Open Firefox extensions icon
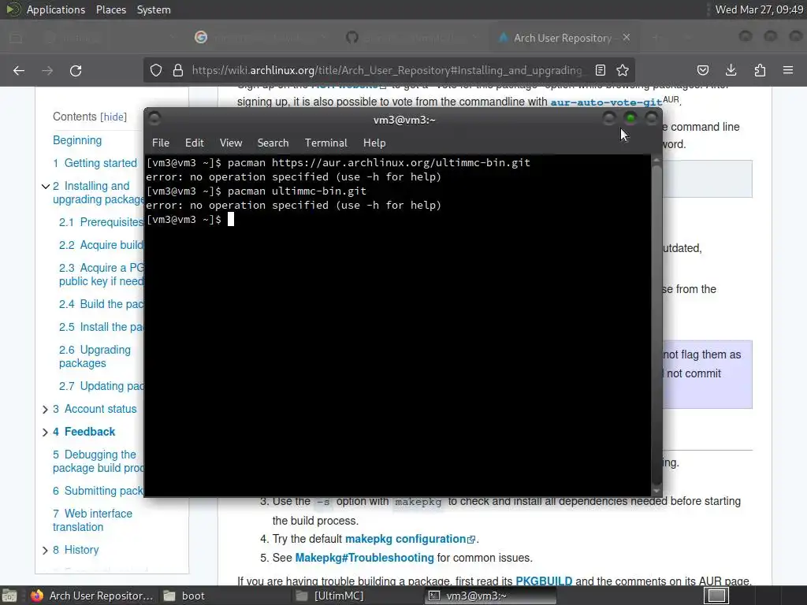 coord(760,70)
